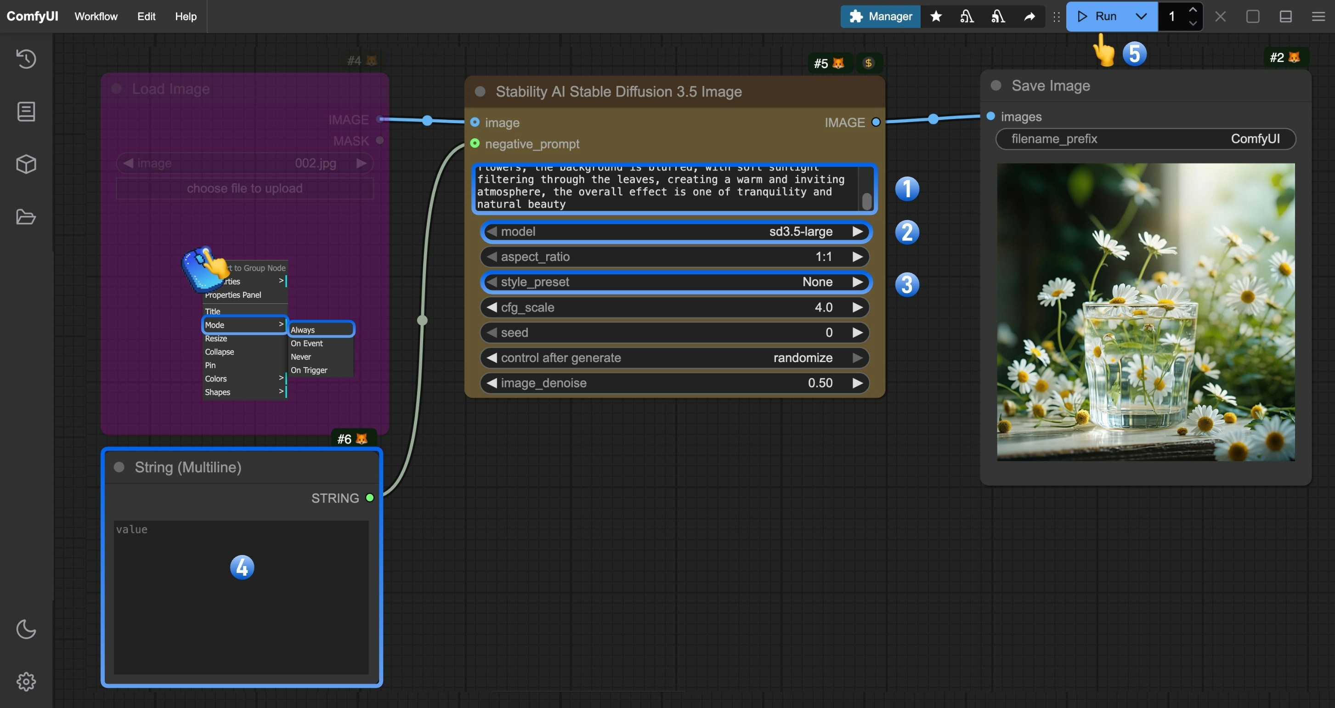Expand the Run button dropdown chevron

pyautogui.click(x=1141, y=16)
